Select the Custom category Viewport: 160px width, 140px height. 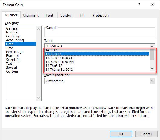12,71
